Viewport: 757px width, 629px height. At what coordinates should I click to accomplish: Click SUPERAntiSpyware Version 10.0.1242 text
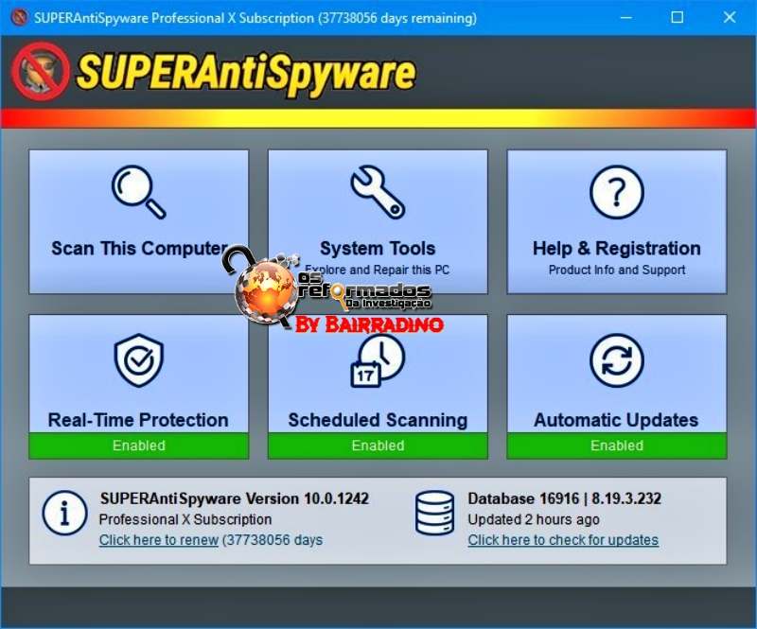(x=234, y=498)
